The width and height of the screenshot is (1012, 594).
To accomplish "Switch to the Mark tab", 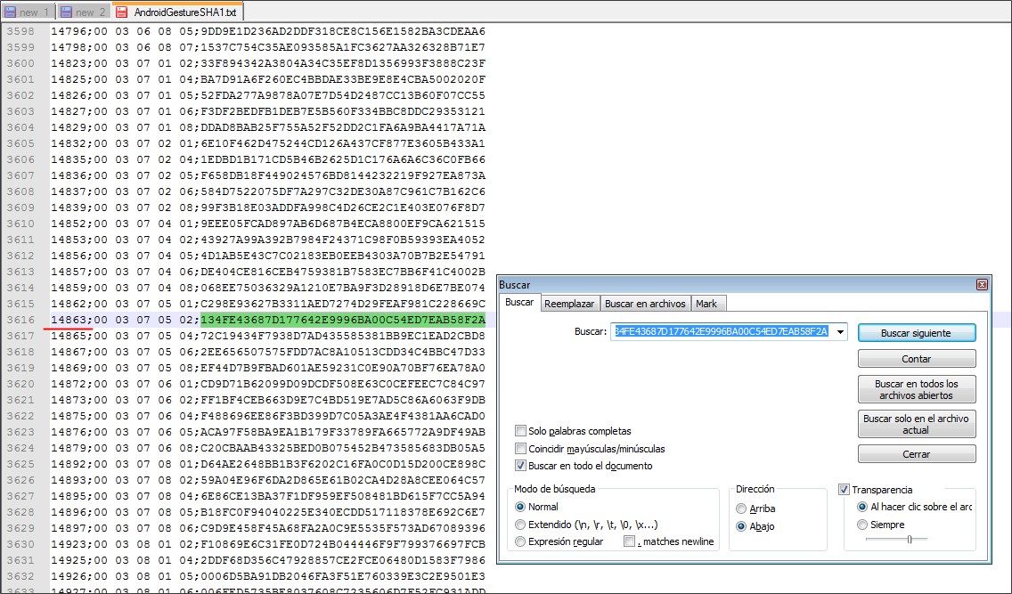I will click(707, 303).
